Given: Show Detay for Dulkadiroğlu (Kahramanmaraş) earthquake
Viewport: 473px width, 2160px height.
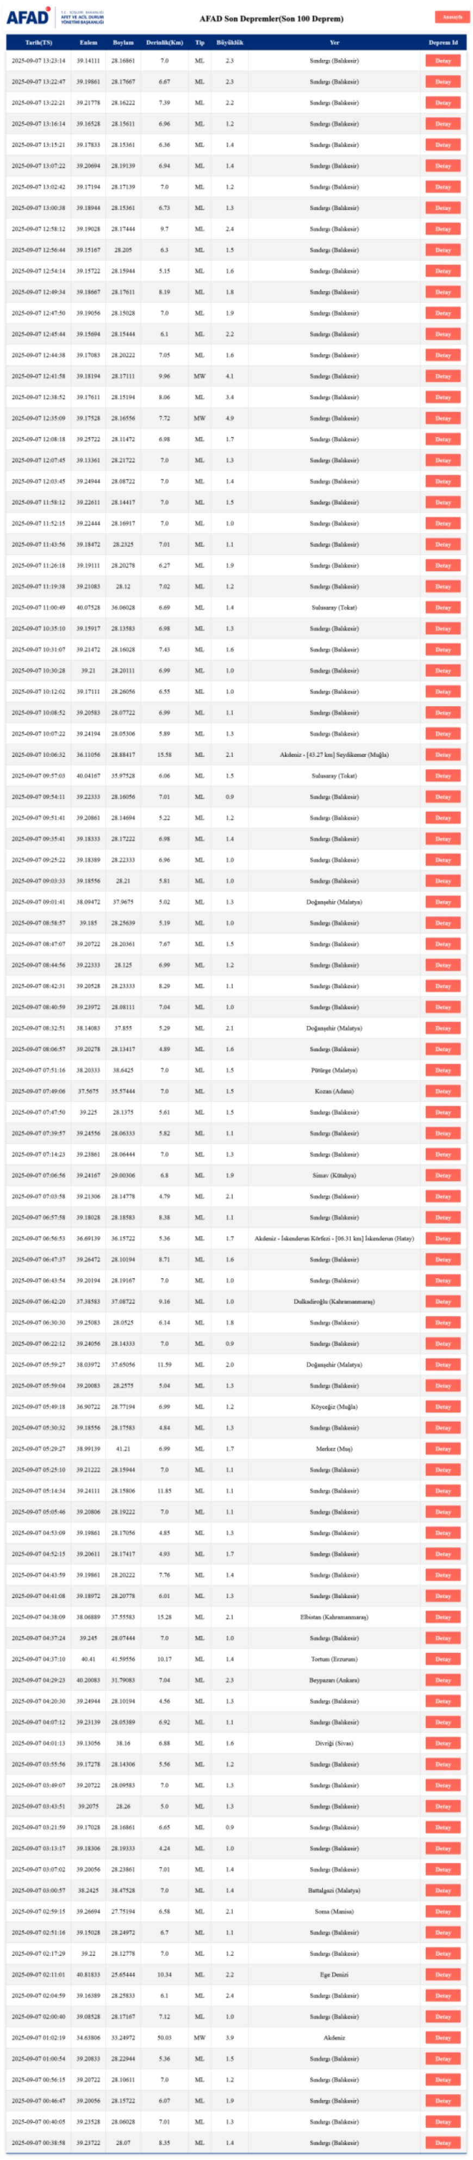Looking at the screenshot, I should pyautogui.click(x=443, y=1302).
